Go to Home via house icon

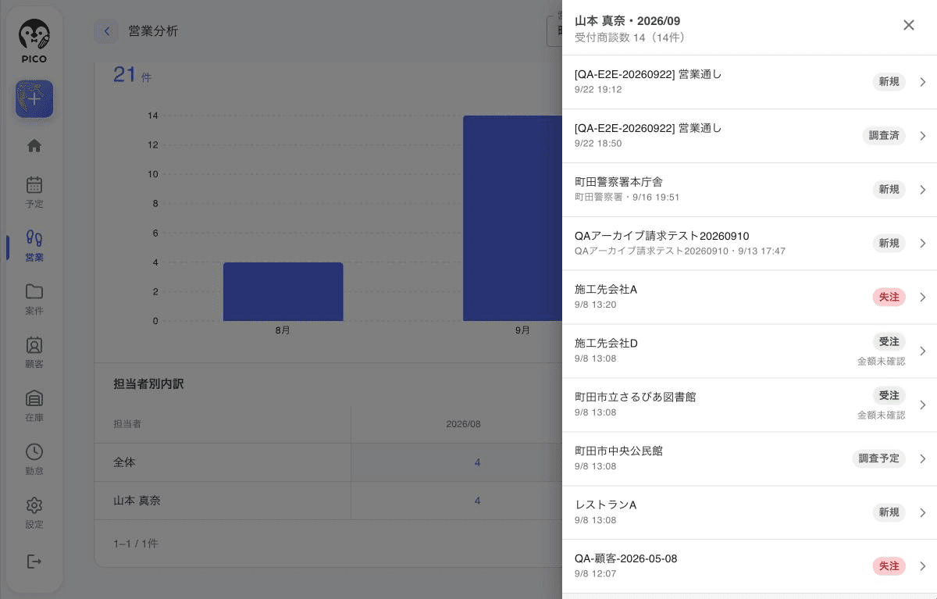tap(34, 146)
